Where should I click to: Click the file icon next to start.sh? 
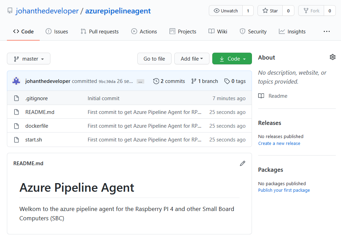point(17,140)
